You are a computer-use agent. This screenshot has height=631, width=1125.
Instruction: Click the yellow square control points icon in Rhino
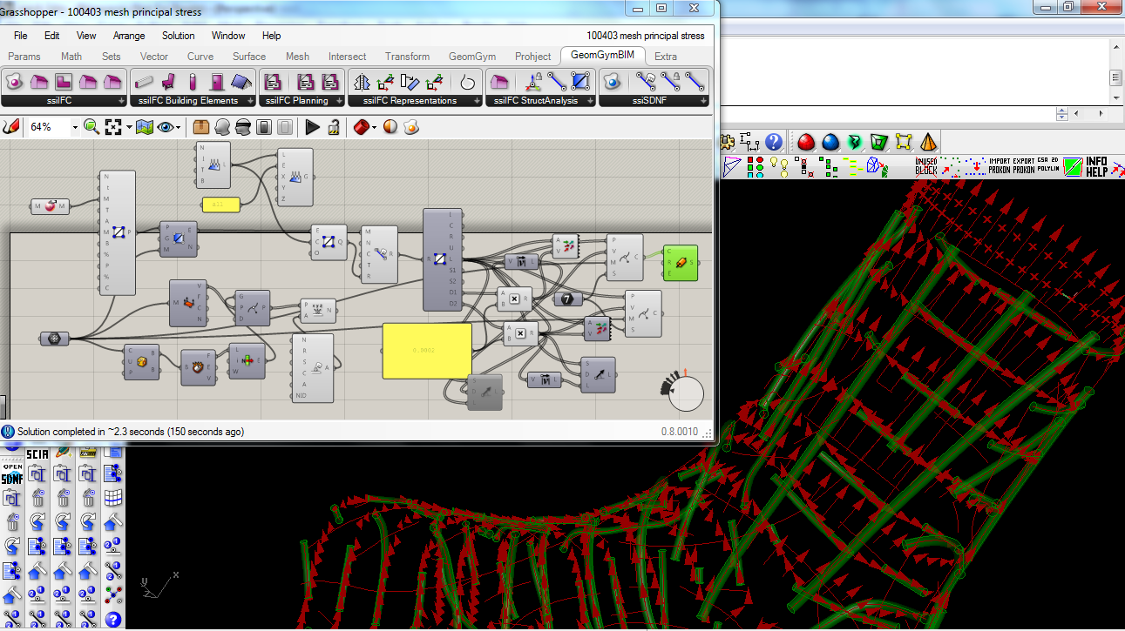904,141
